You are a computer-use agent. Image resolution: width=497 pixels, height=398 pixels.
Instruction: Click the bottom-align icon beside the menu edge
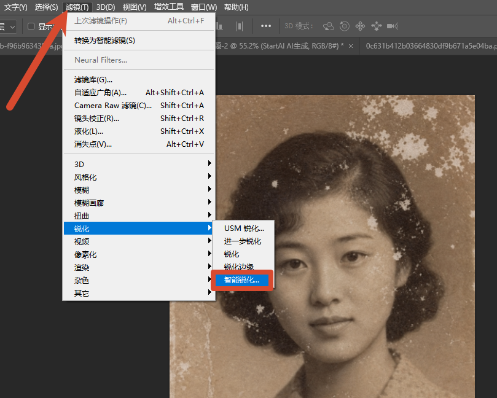(219, 26)
